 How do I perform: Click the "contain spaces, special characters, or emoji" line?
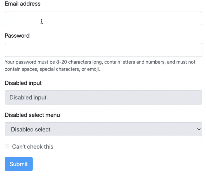coord(52,69)
